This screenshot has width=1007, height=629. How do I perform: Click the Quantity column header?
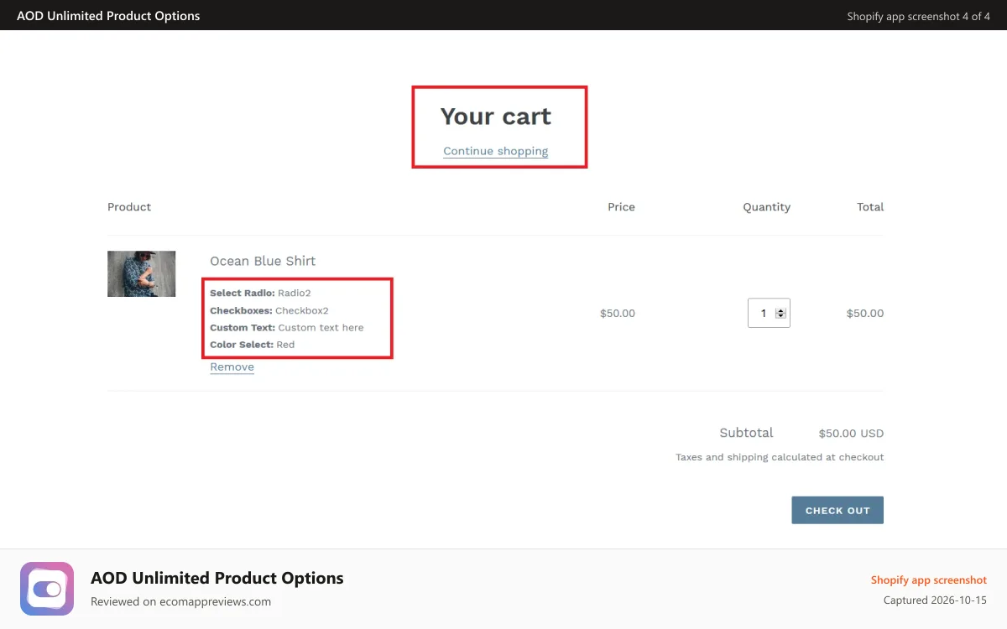point(766,206)
